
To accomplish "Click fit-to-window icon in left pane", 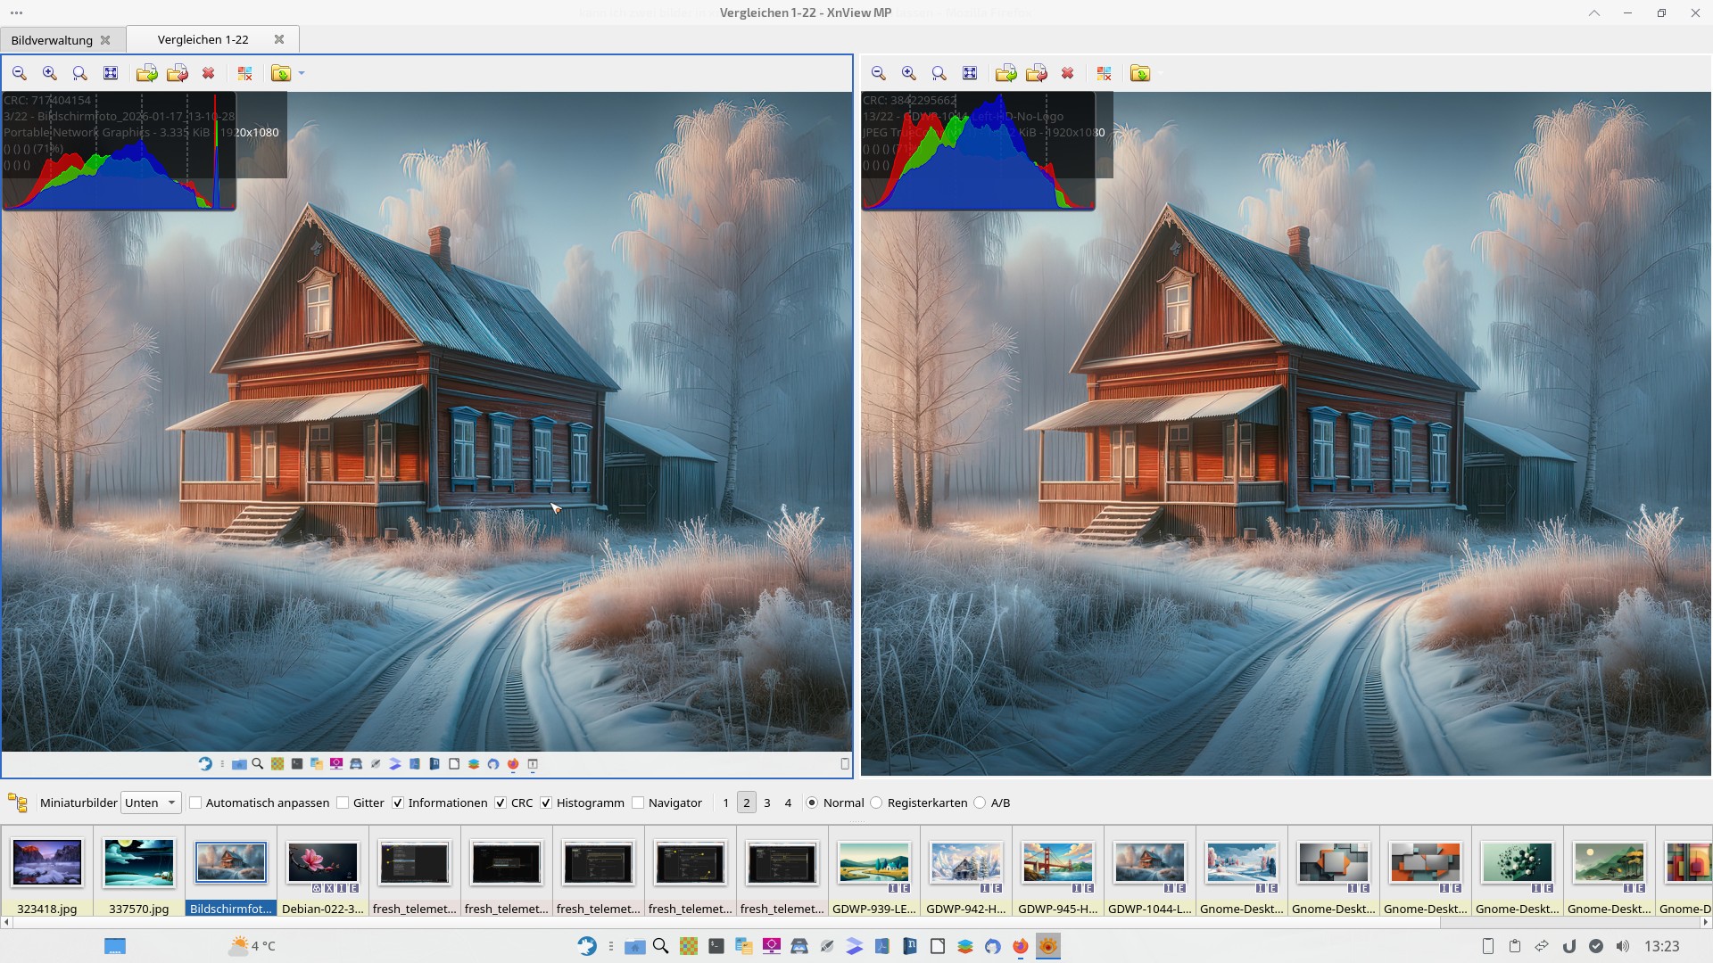I will point(111,73).
